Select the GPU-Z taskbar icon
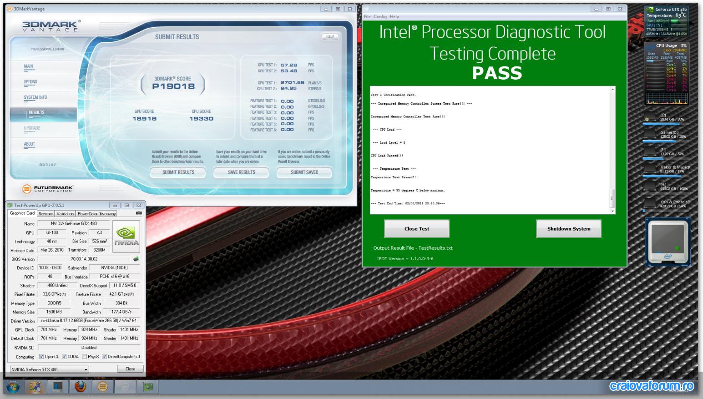The height and width of the screenshot is (399, 703). click(148, 387)
